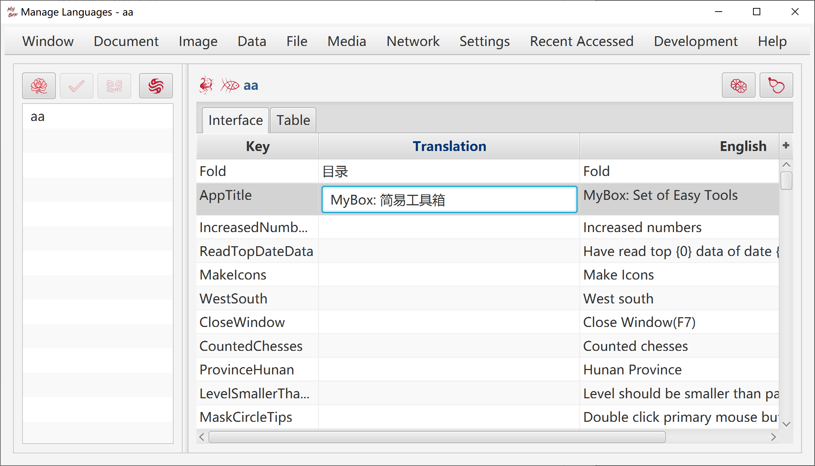Select the ReadTopDateData key cell
The height and width of the screenshot is (466, 815).
[x=258, y=251]
